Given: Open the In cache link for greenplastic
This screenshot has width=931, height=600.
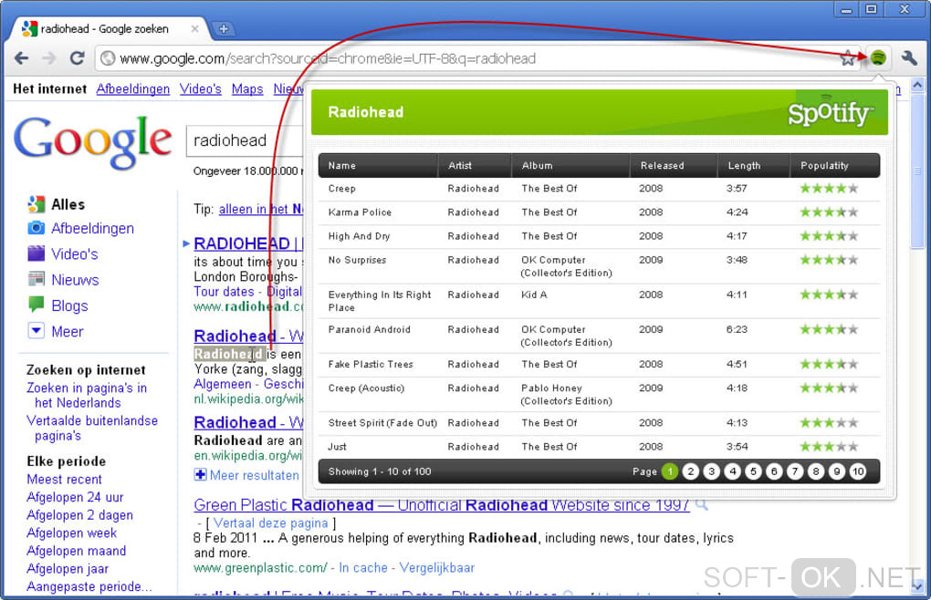Looking at the screenshot, I should pyautogui.click(x=362, y=567).
